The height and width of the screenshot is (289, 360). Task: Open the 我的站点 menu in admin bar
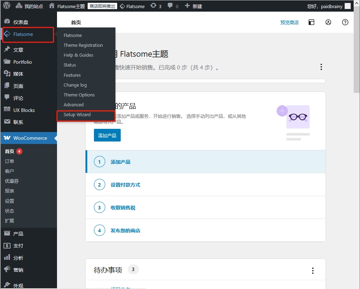click(x=29, y=6)
